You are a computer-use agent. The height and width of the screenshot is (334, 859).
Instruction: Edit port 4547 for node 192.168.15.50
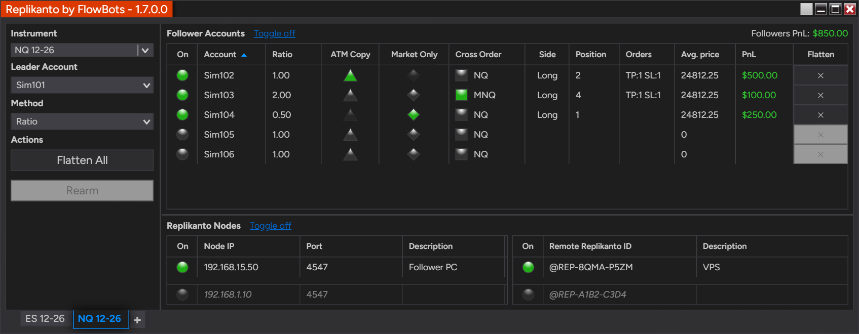coord(351,267)
